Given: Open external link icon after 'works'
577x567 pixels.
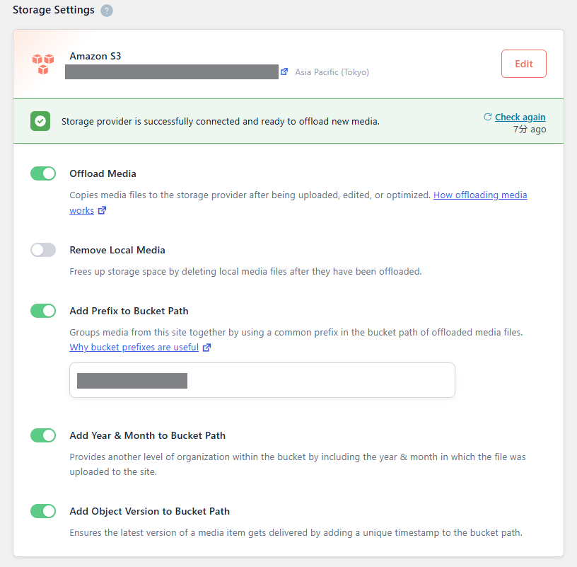Looking at the screenshot, I should (x=102, y=210).
